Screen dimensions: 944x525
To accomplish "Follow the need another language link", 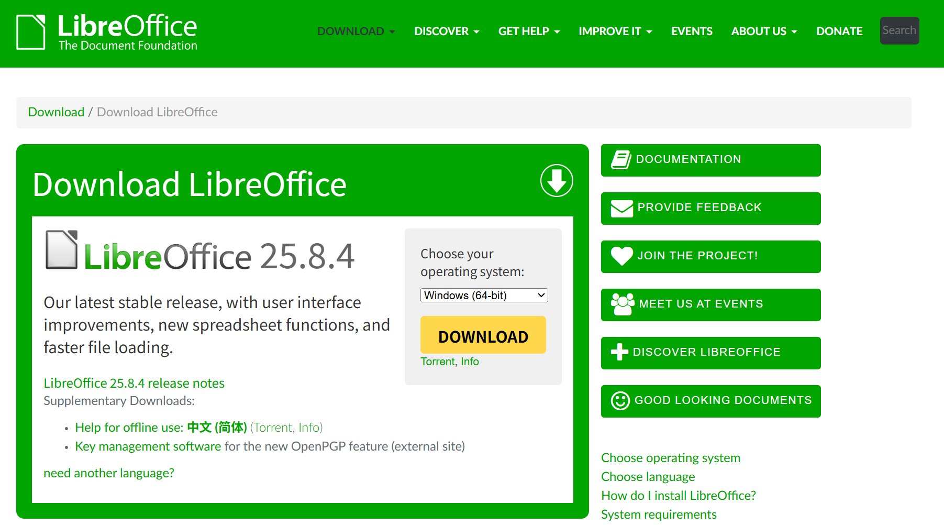I will [x=109, y=473].
